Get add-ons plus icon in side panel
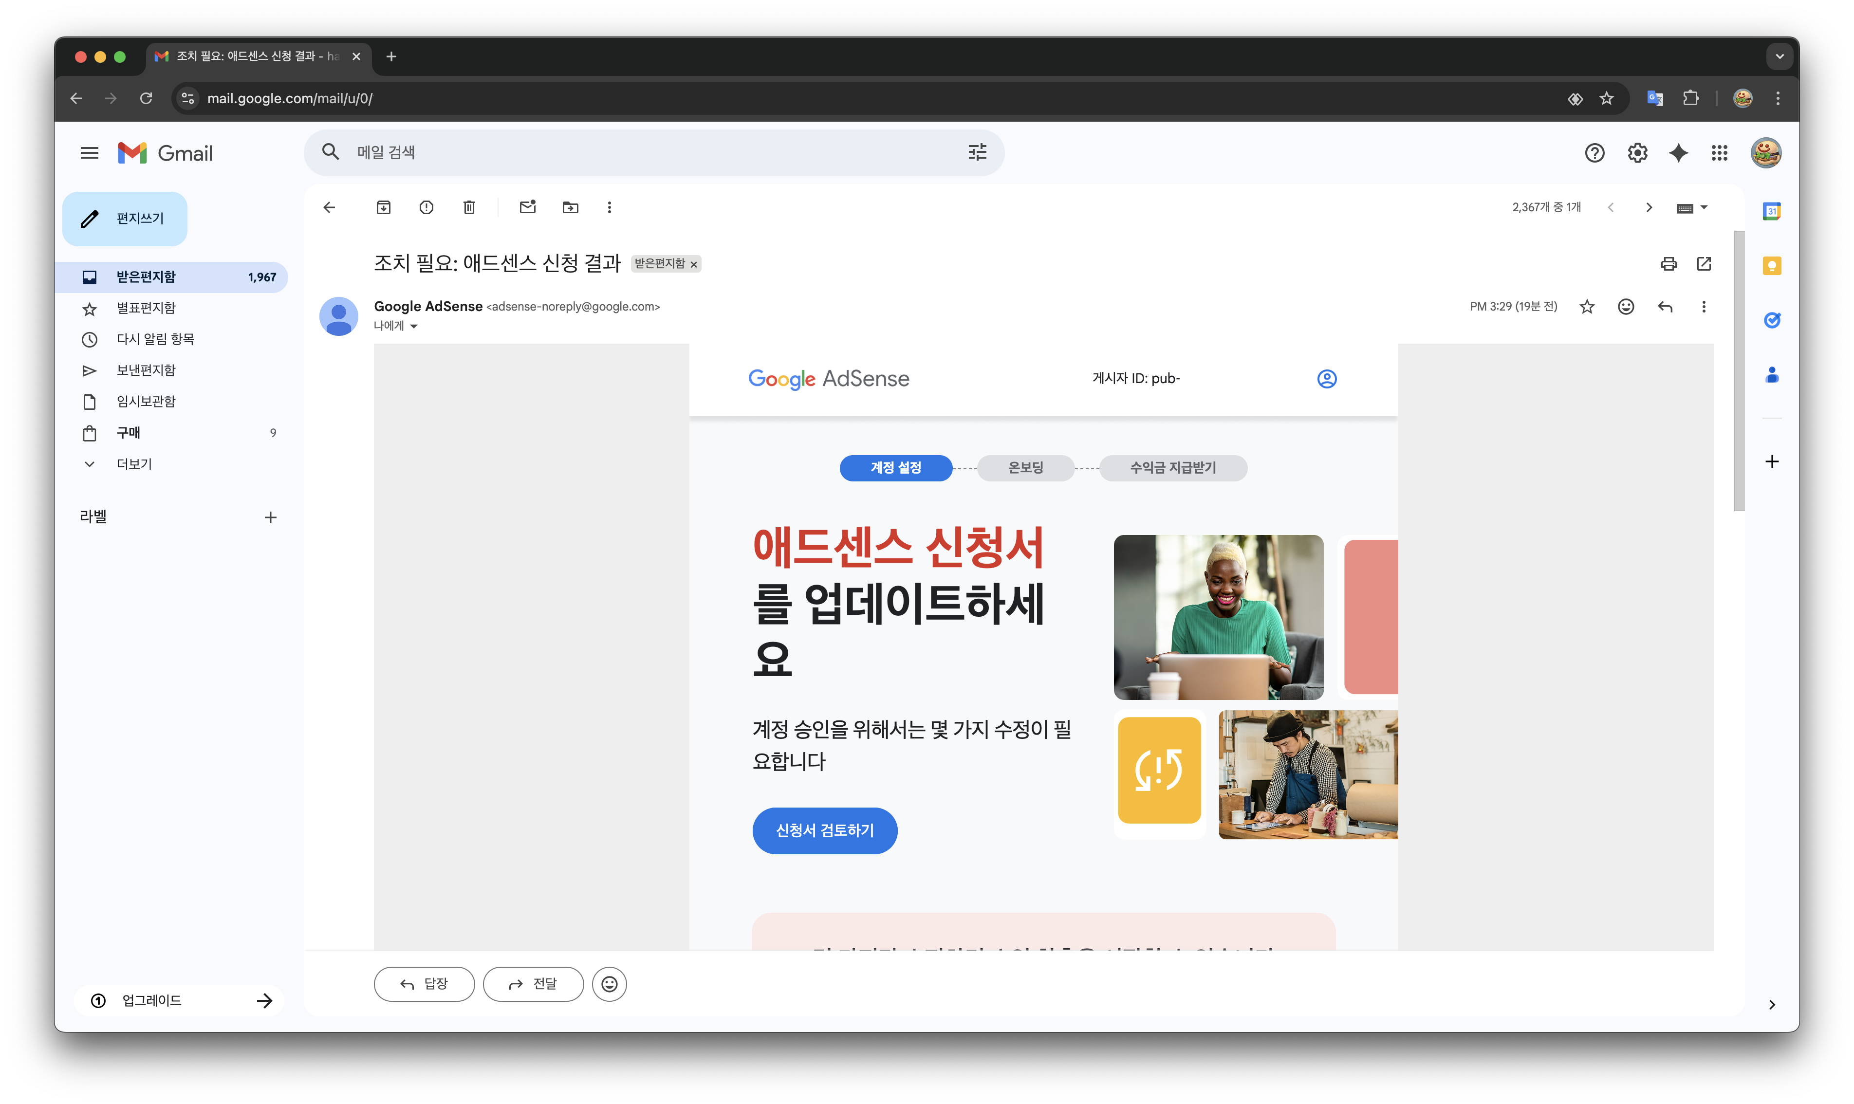Viewport: 1854px width, 1104px height. [x=1772, y=462]
